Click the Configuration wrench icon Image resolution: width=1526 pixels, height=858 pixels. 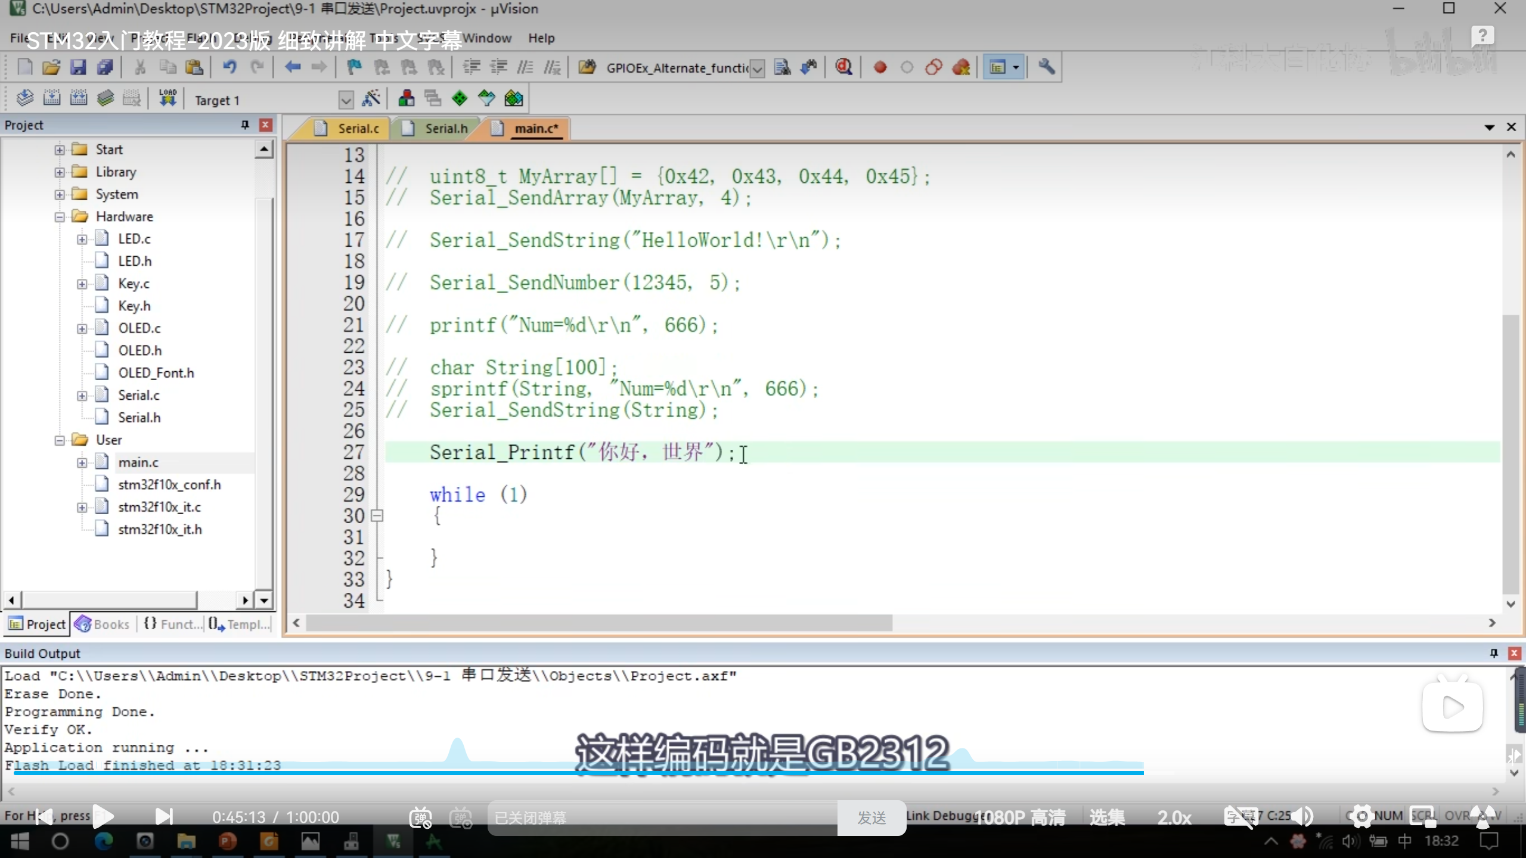click(1046, 67)
